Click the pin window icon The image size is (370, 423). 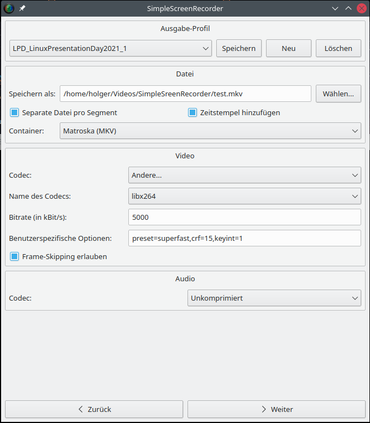[22, 9]
